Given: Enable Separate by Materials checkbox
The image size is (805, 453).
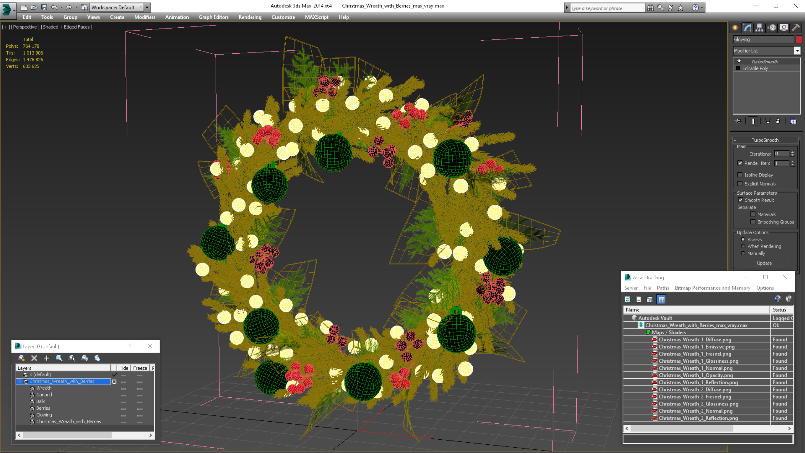Looking at the screenshot, I should click(x=753, y=214).
